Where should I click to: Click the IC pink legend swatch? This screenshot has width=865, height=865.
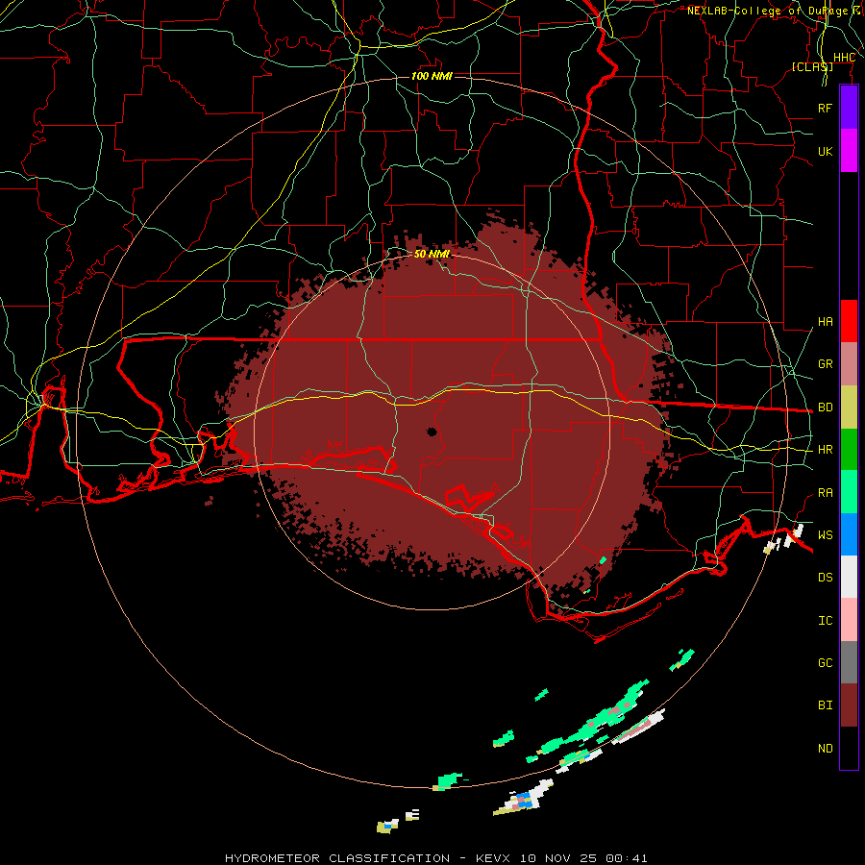pyautogui.click(x=849, y=620)
